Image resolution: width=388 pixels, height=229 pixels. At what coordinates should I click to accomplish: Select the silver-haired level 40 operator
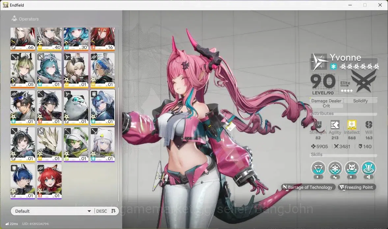(49, 39)
